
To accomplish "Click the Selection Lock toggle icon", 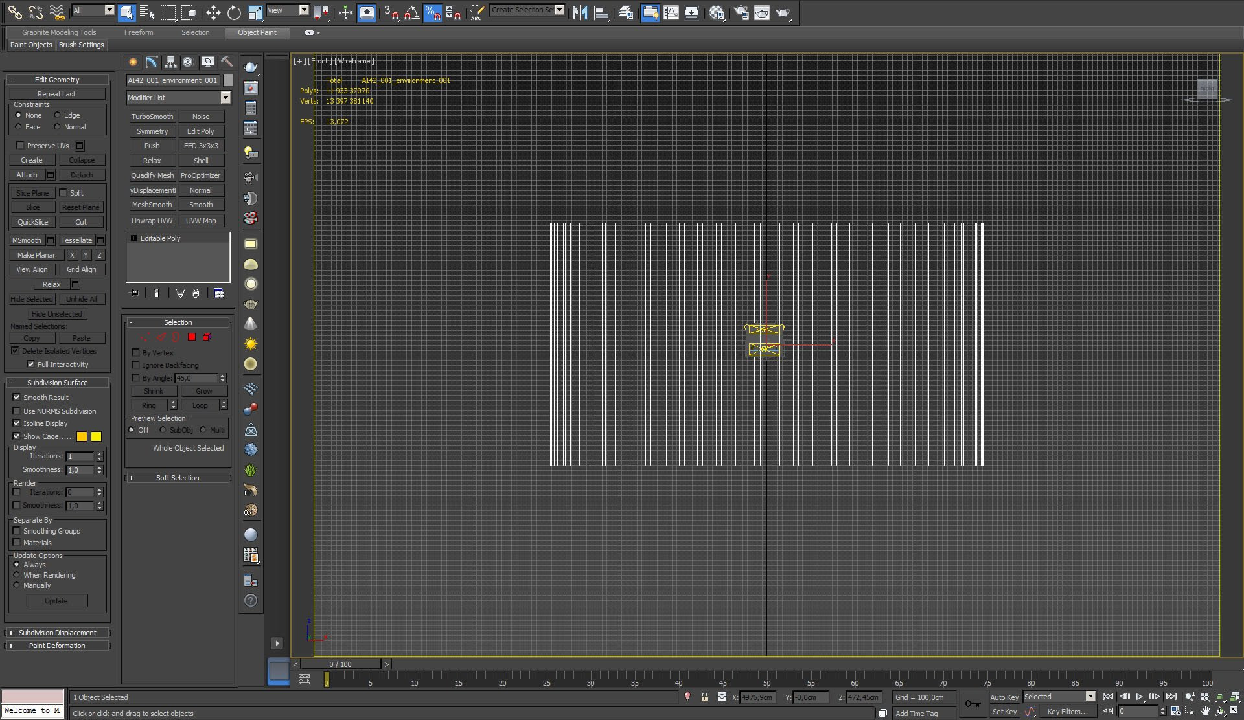I will tap(704, 697).
